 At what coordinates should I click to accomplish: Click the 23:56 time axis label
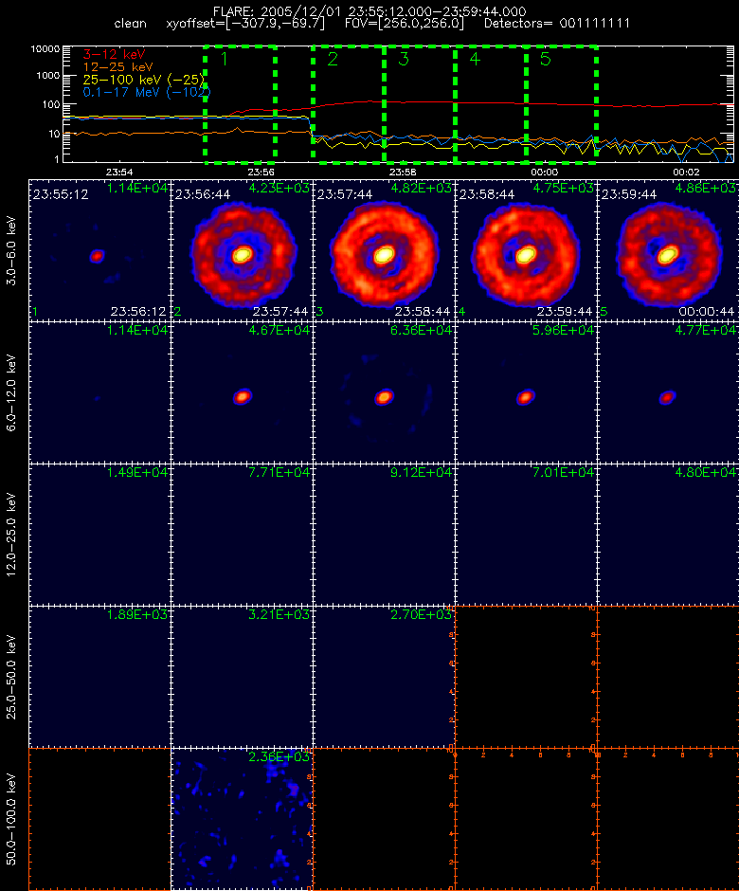click(x=261, y=172)
